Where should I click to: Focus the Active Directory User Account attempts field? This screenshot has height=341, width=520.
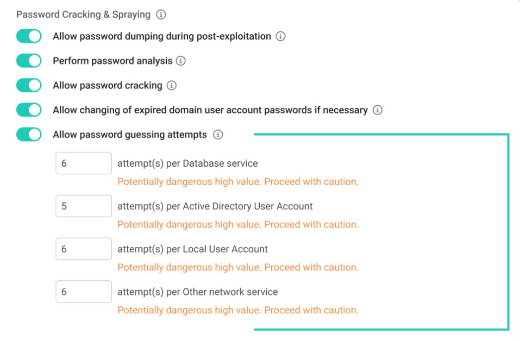pos(83,206)
